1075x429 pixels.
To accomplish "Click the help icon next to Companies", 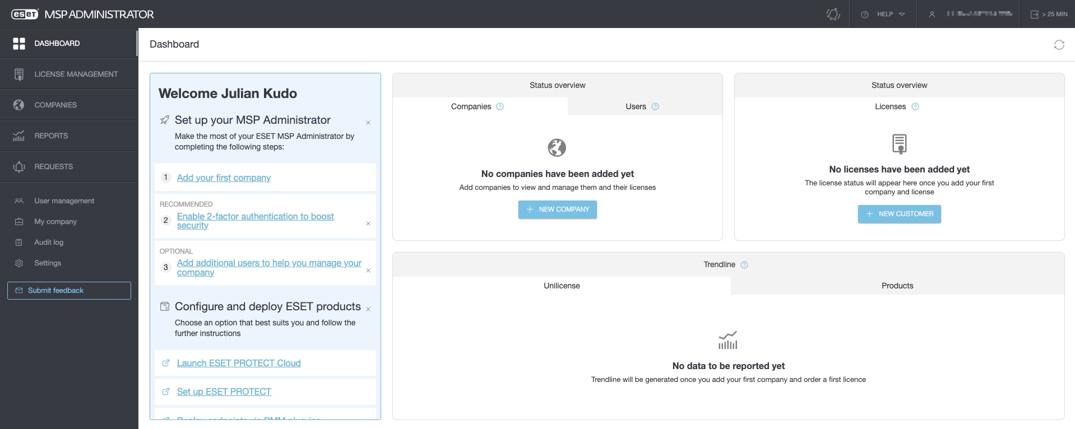I will tap(500, 106).
